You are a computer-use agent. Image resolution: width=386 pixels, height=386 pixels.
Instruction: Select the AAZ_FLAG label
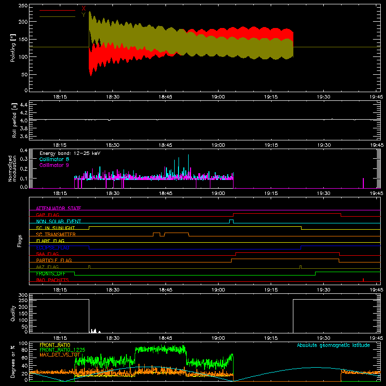click(x=47, y=267)
